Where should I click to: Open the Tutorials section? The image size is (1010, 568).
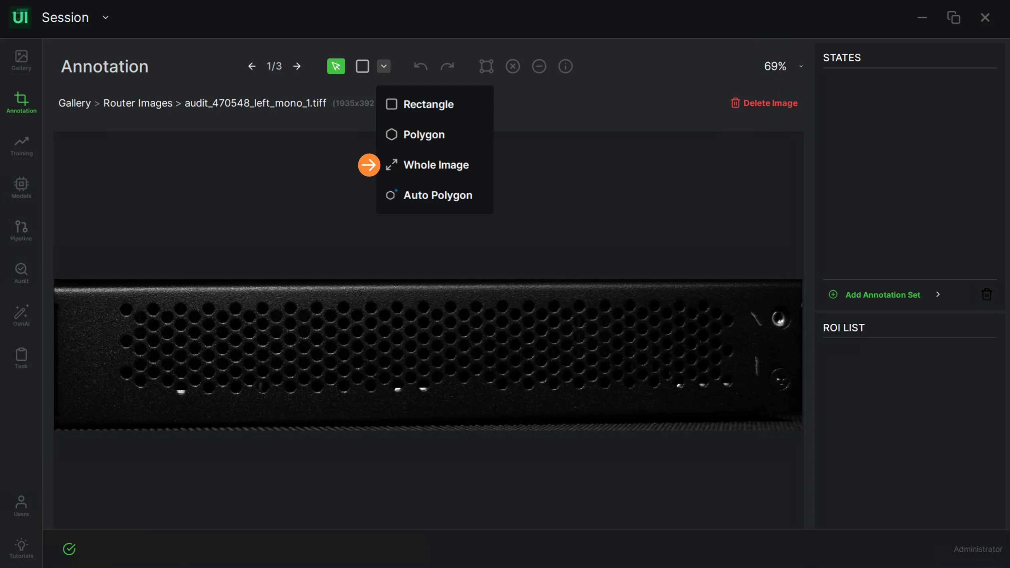[x=21, y=548]
